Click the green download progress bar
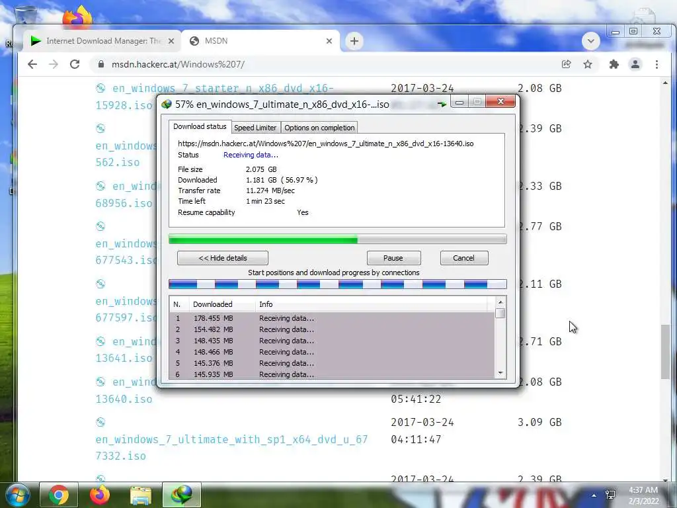Viewport: 677px width, 508px height. (337, 239)
